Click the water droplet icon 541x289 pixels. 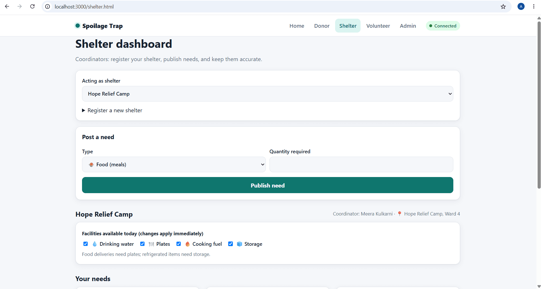(94, 244)
